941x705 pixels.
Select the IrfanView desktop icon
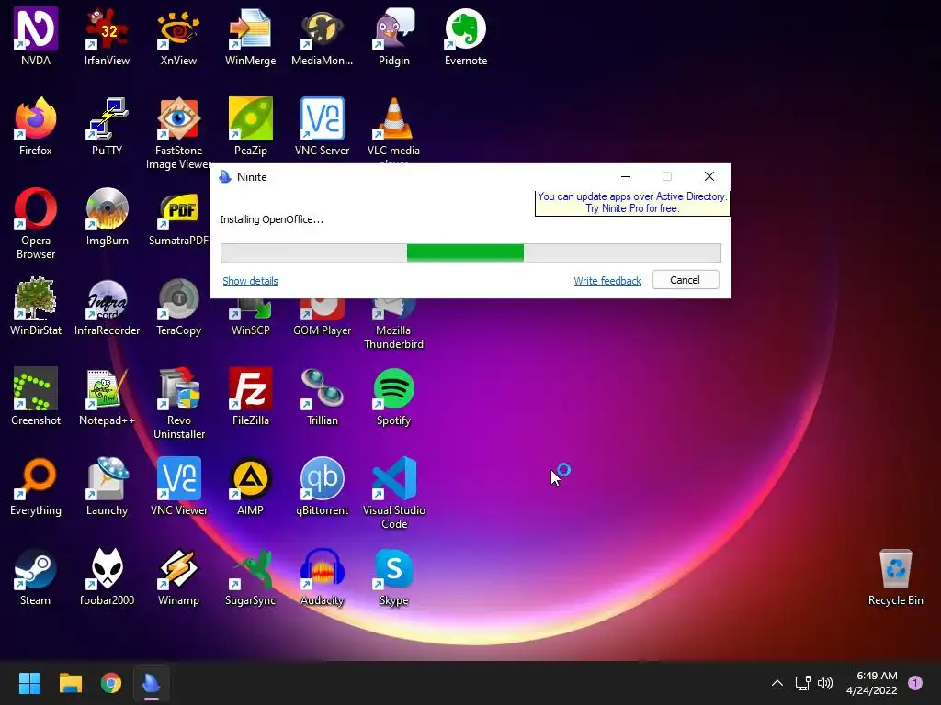coord(107,28)
